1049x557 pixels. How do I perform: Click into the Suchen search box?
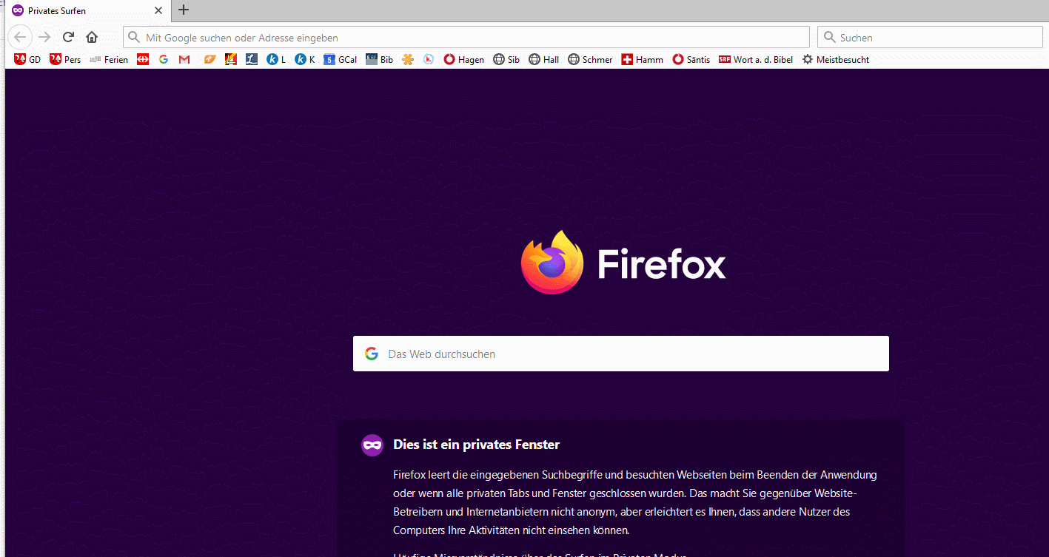[x=930, y=37]
